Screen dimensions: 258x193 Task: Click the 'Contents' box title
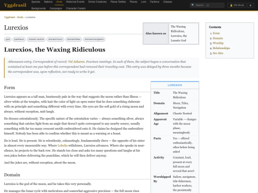point(215,27)
